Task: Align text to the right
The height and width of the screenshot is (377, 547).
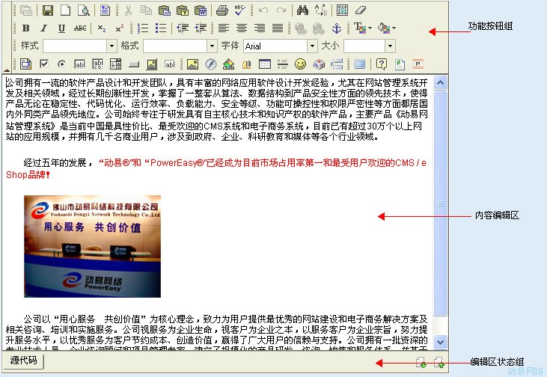Action: (x=260, y=28)
